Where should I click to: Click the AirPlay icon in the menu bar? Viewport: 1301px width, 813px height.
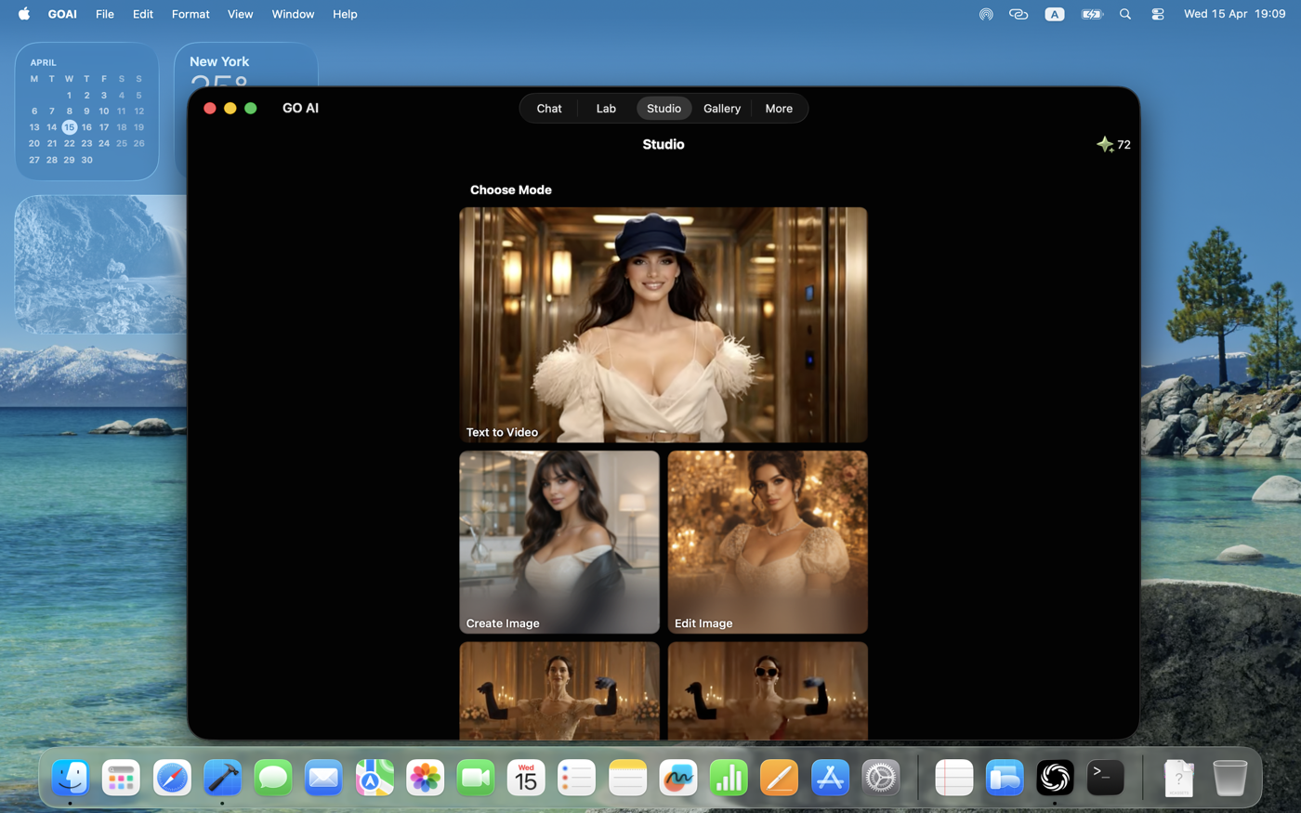(x=985, y=14)
